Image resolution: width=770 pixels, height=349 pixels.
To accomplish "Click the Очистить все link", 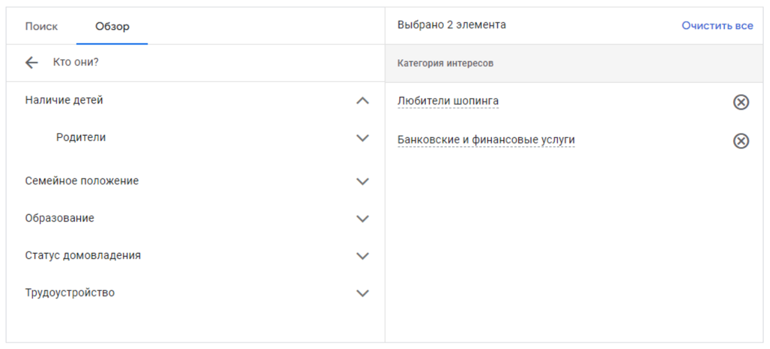I will pyautogui.click(x=717, y=26).
